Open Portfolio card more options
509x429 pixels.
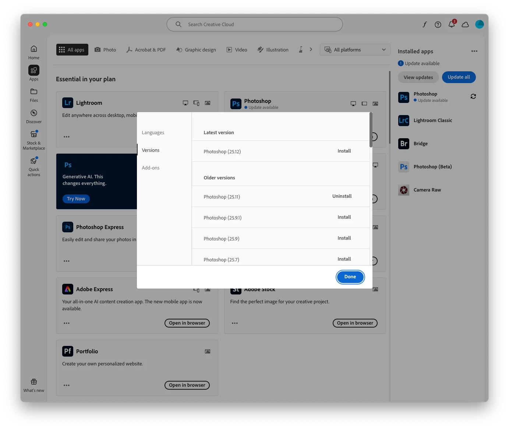pos(67,385)
